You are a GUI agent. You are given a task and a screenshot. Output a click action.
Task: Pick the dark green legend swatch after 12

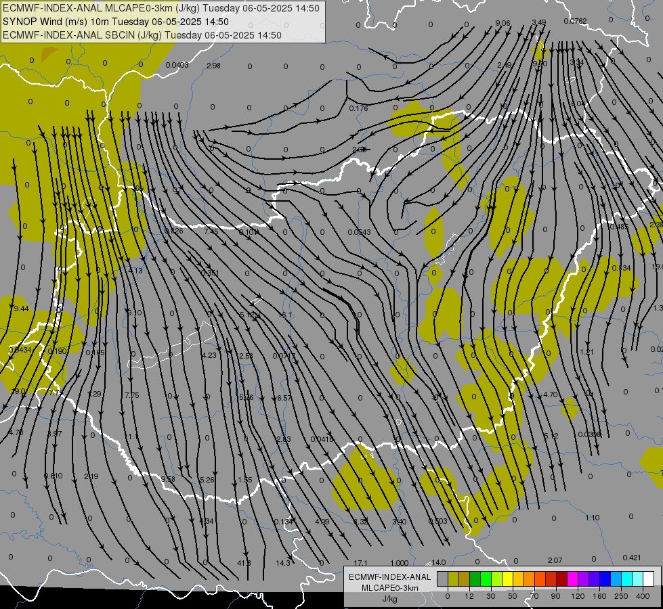click(475, 579)
